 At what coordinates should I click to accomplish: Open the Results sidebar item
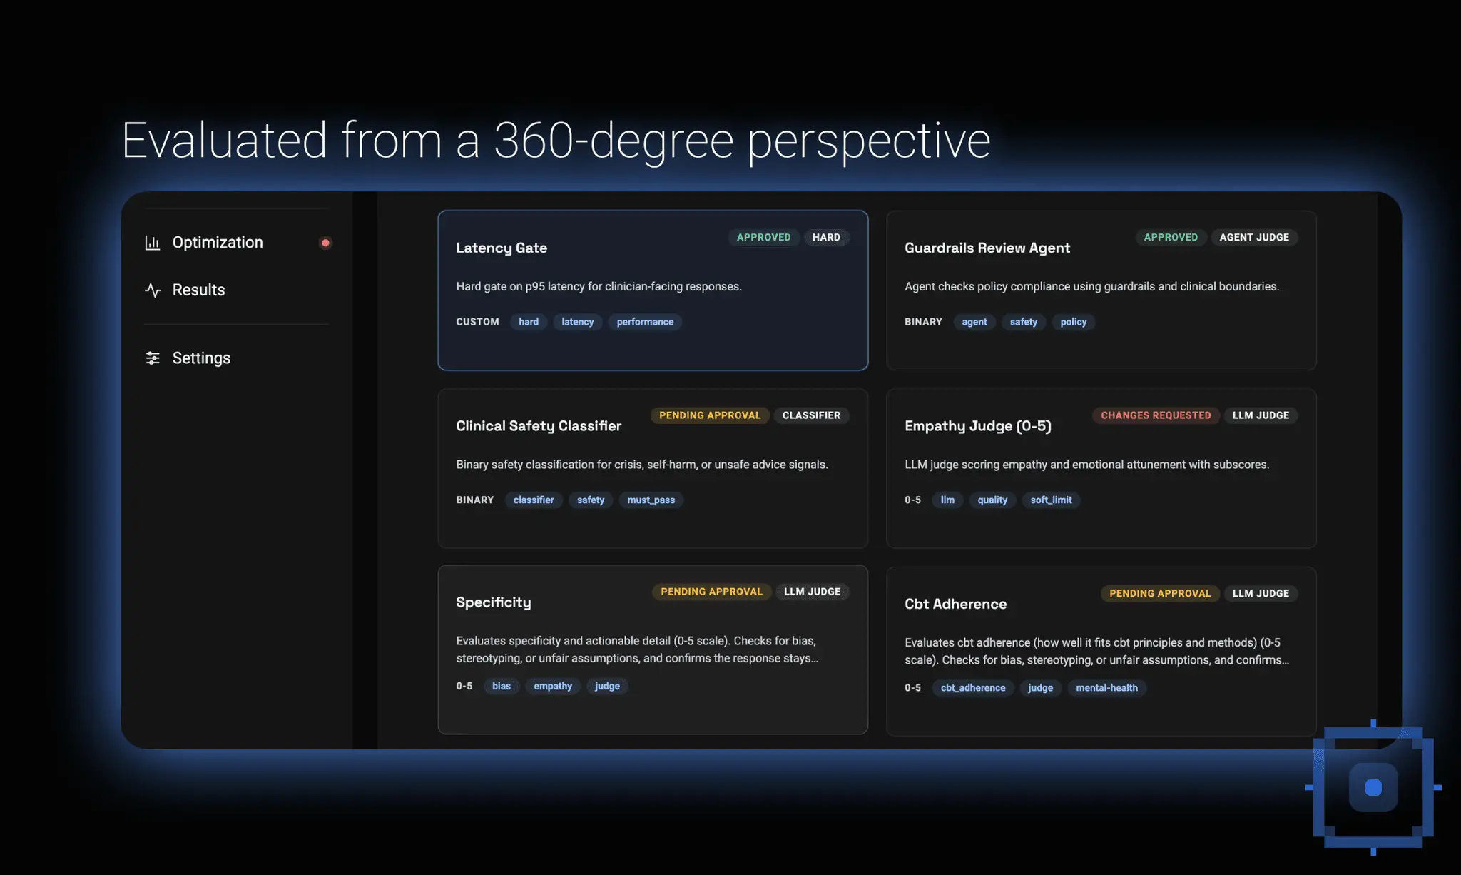(236, 290)
